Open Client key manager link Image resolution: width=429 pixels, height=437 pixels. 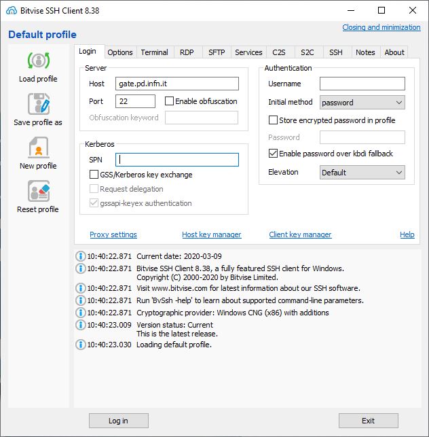pos(301,234)
